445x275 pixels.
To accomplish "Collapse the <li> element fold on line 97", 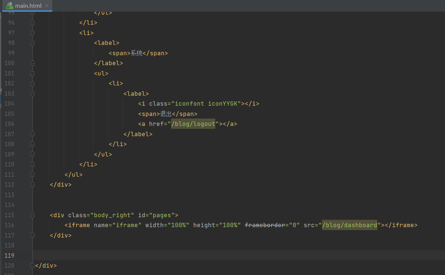I will point(32,33).
